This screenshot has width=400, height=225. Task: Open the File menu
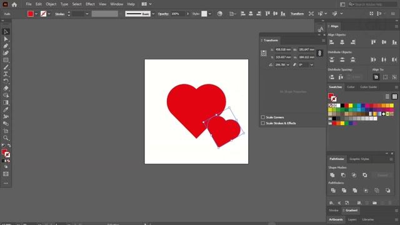coord(29,4)
